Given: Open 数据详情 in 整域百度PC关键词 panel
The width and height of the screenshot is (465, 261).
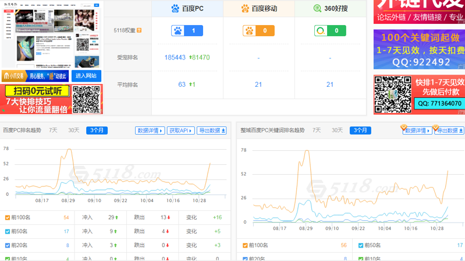Looking at the screenshot, I should tap(417, 130).
